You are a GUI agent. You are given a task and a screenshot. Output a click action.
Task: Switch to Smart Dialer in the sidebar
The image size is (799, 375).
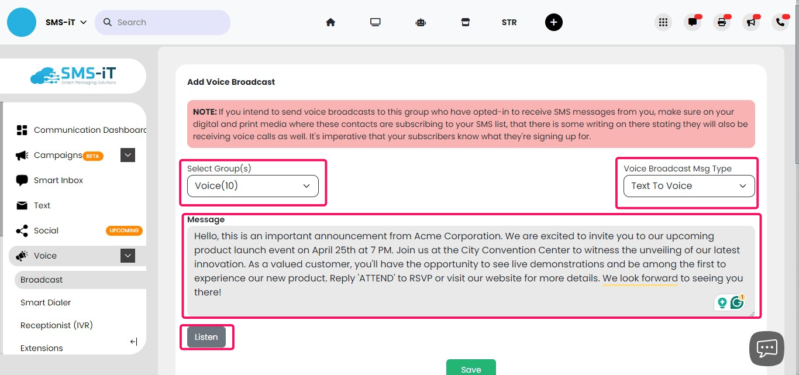pyautogui.click(x=46, y=302)
